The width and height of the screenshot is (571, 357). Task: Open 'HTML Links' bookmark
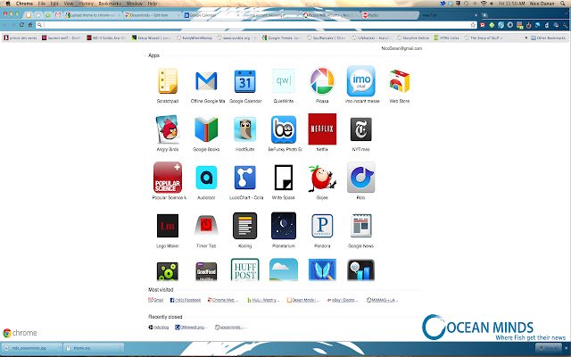point(446,37)
